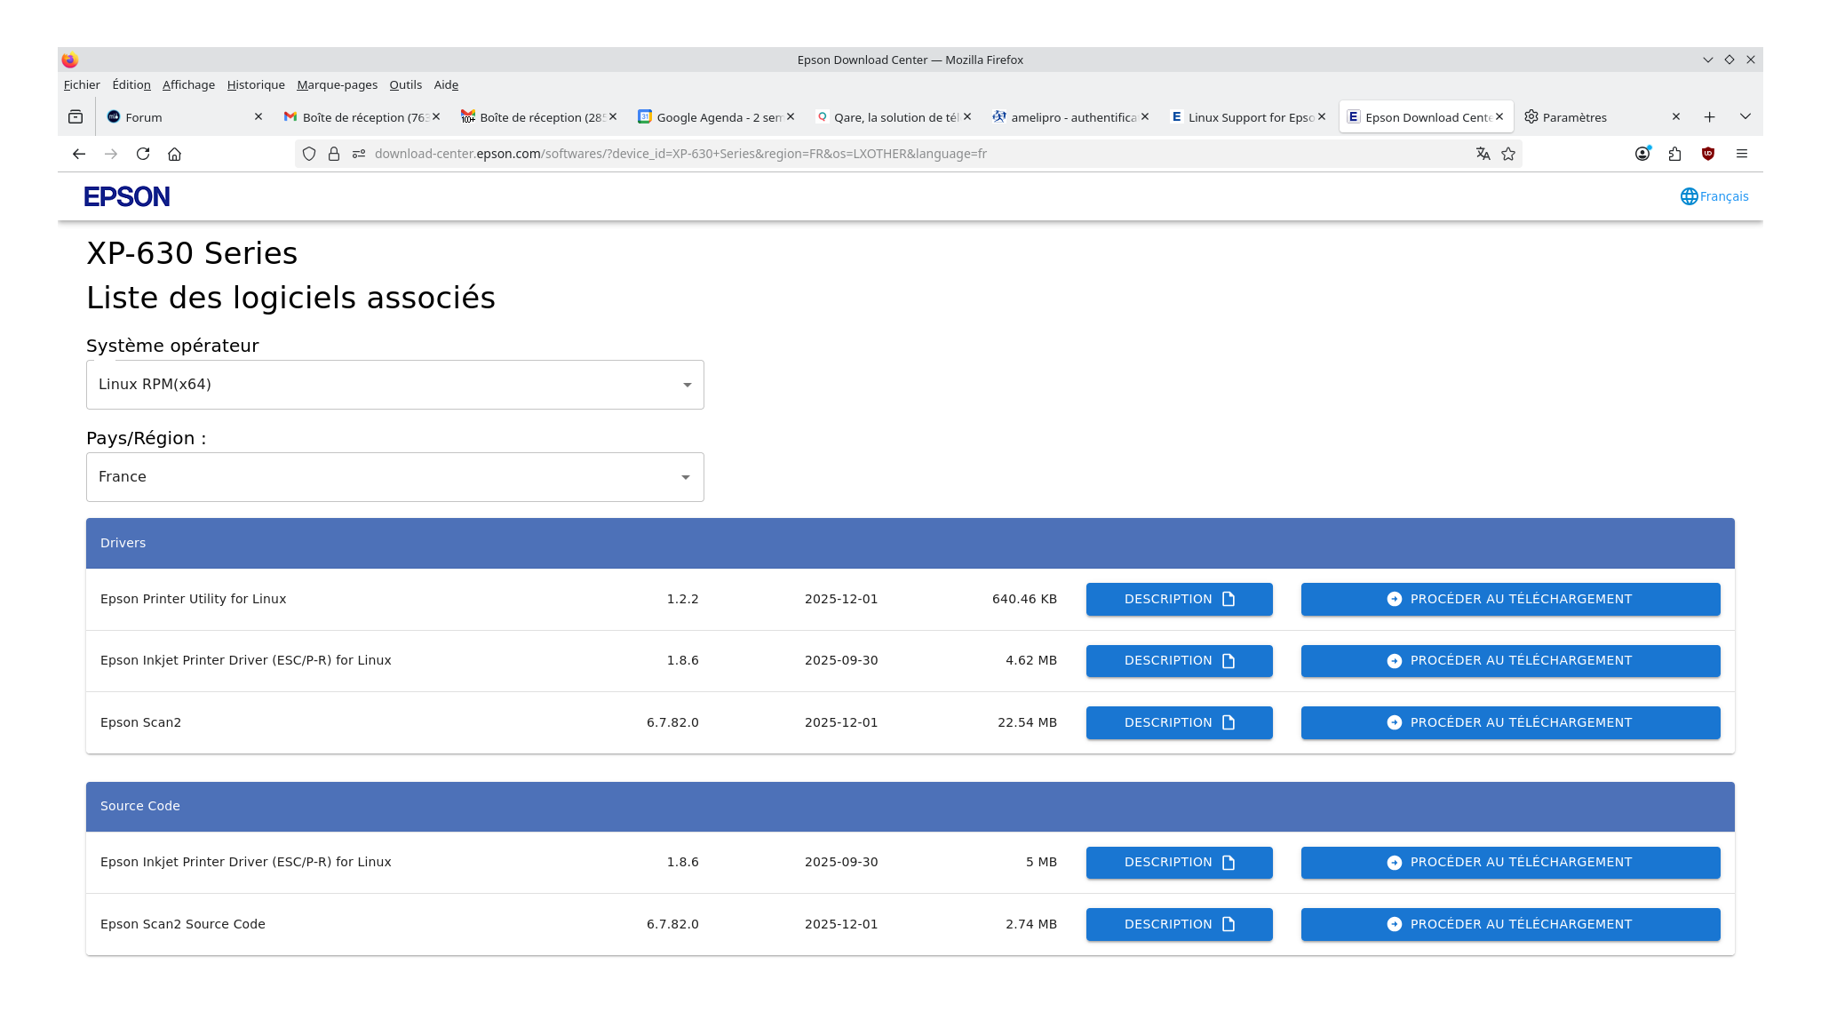1821x1036 pixels.
Task: Click the Firefox reload page icon
Action: pos(143,154)
